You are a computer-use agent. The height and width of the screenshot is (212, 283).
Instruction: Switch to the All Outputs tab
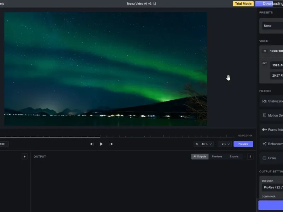coord(200,157)
